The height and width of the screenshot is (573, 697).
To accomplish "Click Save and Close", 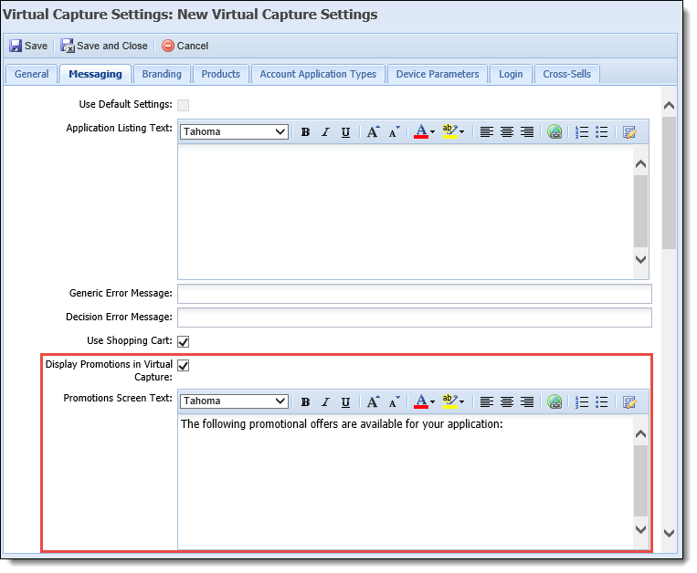I will point(104,46).
